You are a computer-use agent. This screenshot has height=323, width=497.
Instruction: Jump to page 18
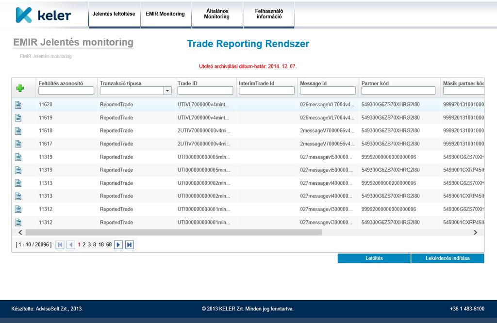point(101,245)
